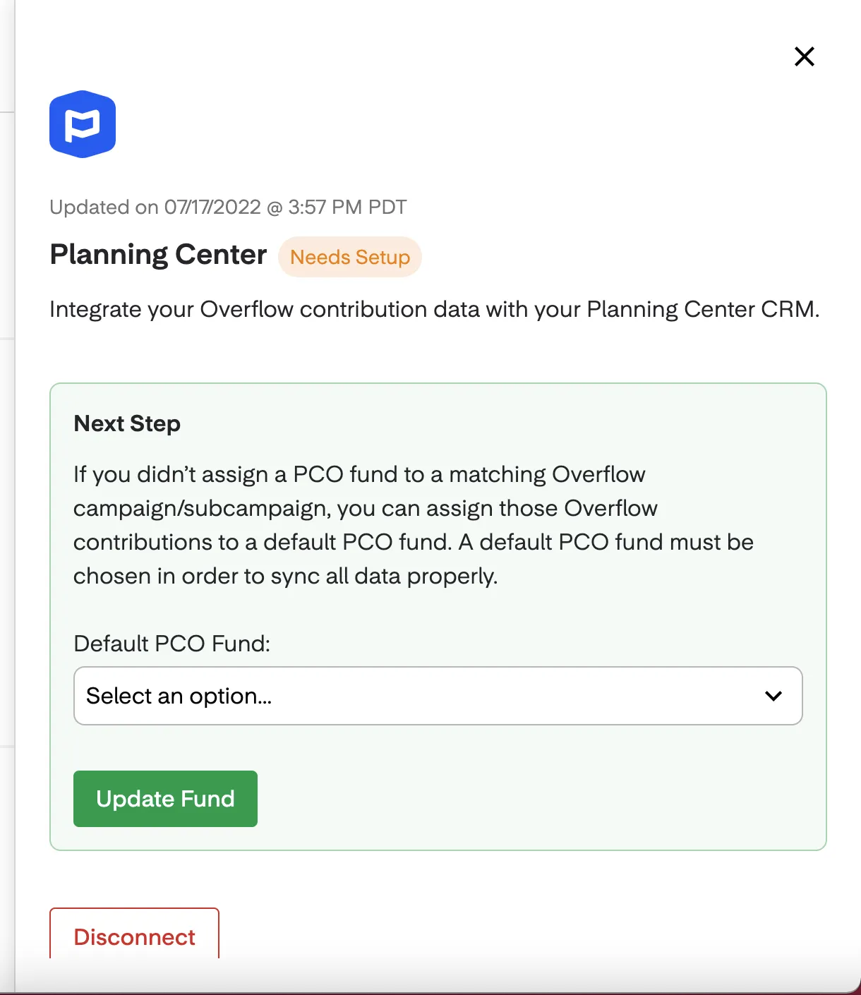Click the dropdown chevron arrow icon

773,696
